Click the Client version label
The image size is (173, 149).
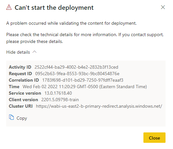[x=23, y=100]
